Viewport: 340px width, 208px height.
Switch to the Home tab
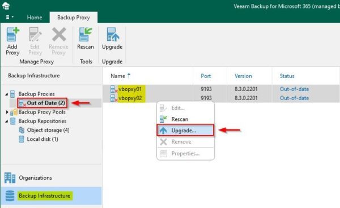[x=35, y=18]
